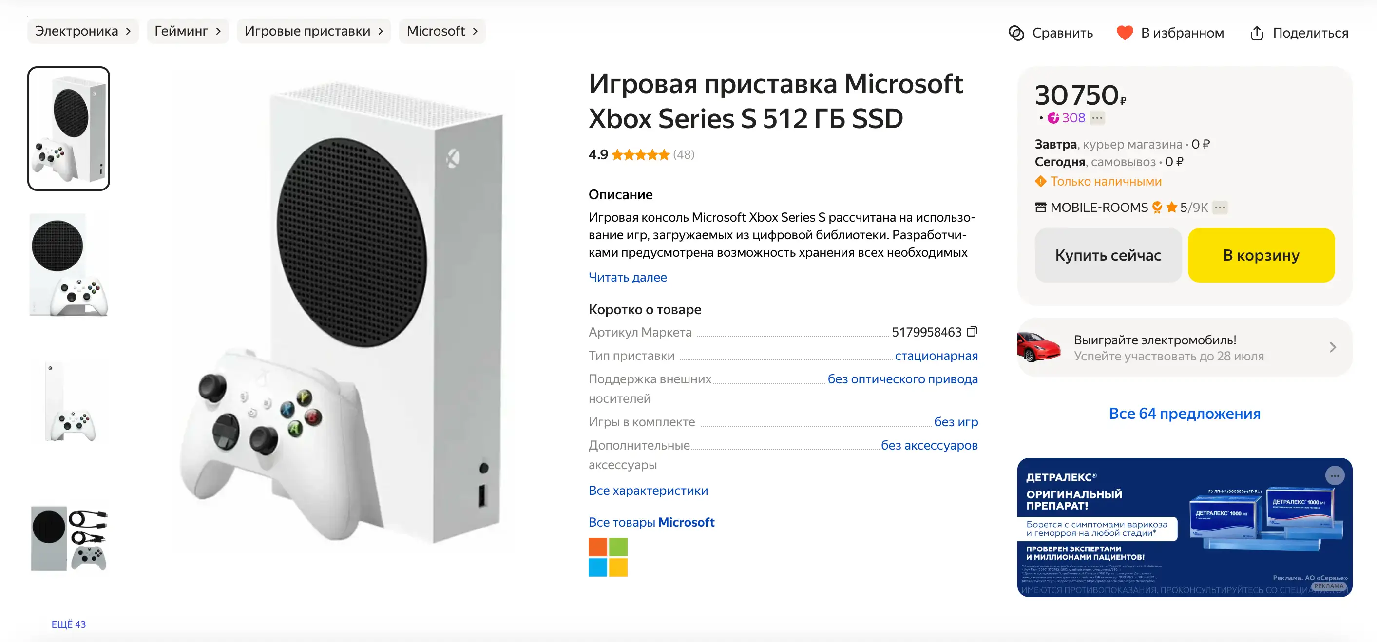Click the pink cashback 308 points icon
Screen dimensions: 1377x642
point(1053,118)
